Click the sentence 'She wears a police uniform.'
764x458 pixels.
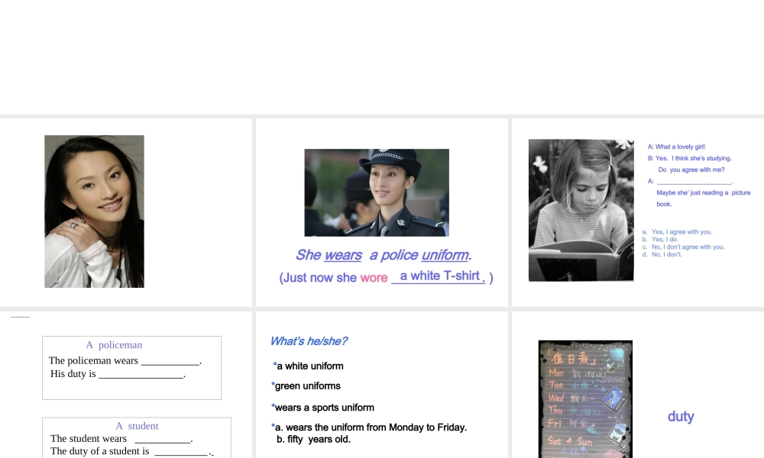[383, 255]
